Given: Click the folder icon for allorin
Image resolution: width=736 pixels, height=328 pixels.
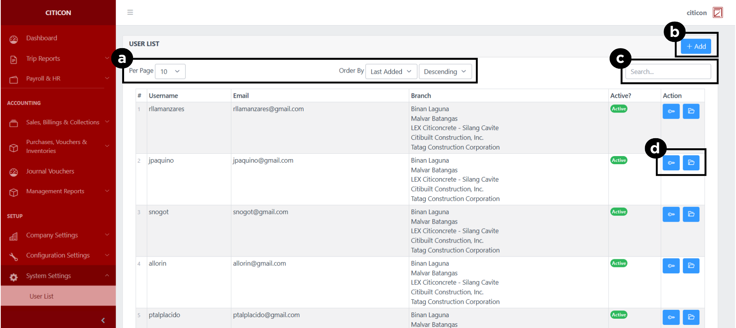Looking at the screenshot, I should click(x=691, y=266).
